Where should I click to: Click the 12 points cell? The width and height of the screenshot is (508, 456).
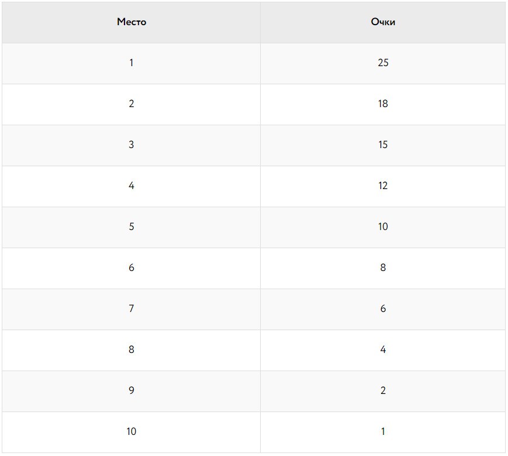click(x=383, y=186)
